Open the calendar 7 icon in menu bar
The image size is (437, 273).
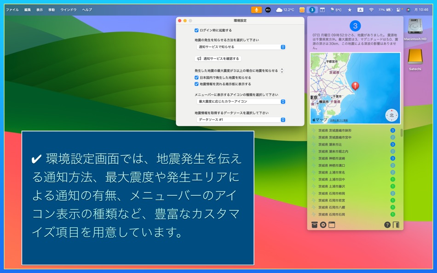point(322,10)
